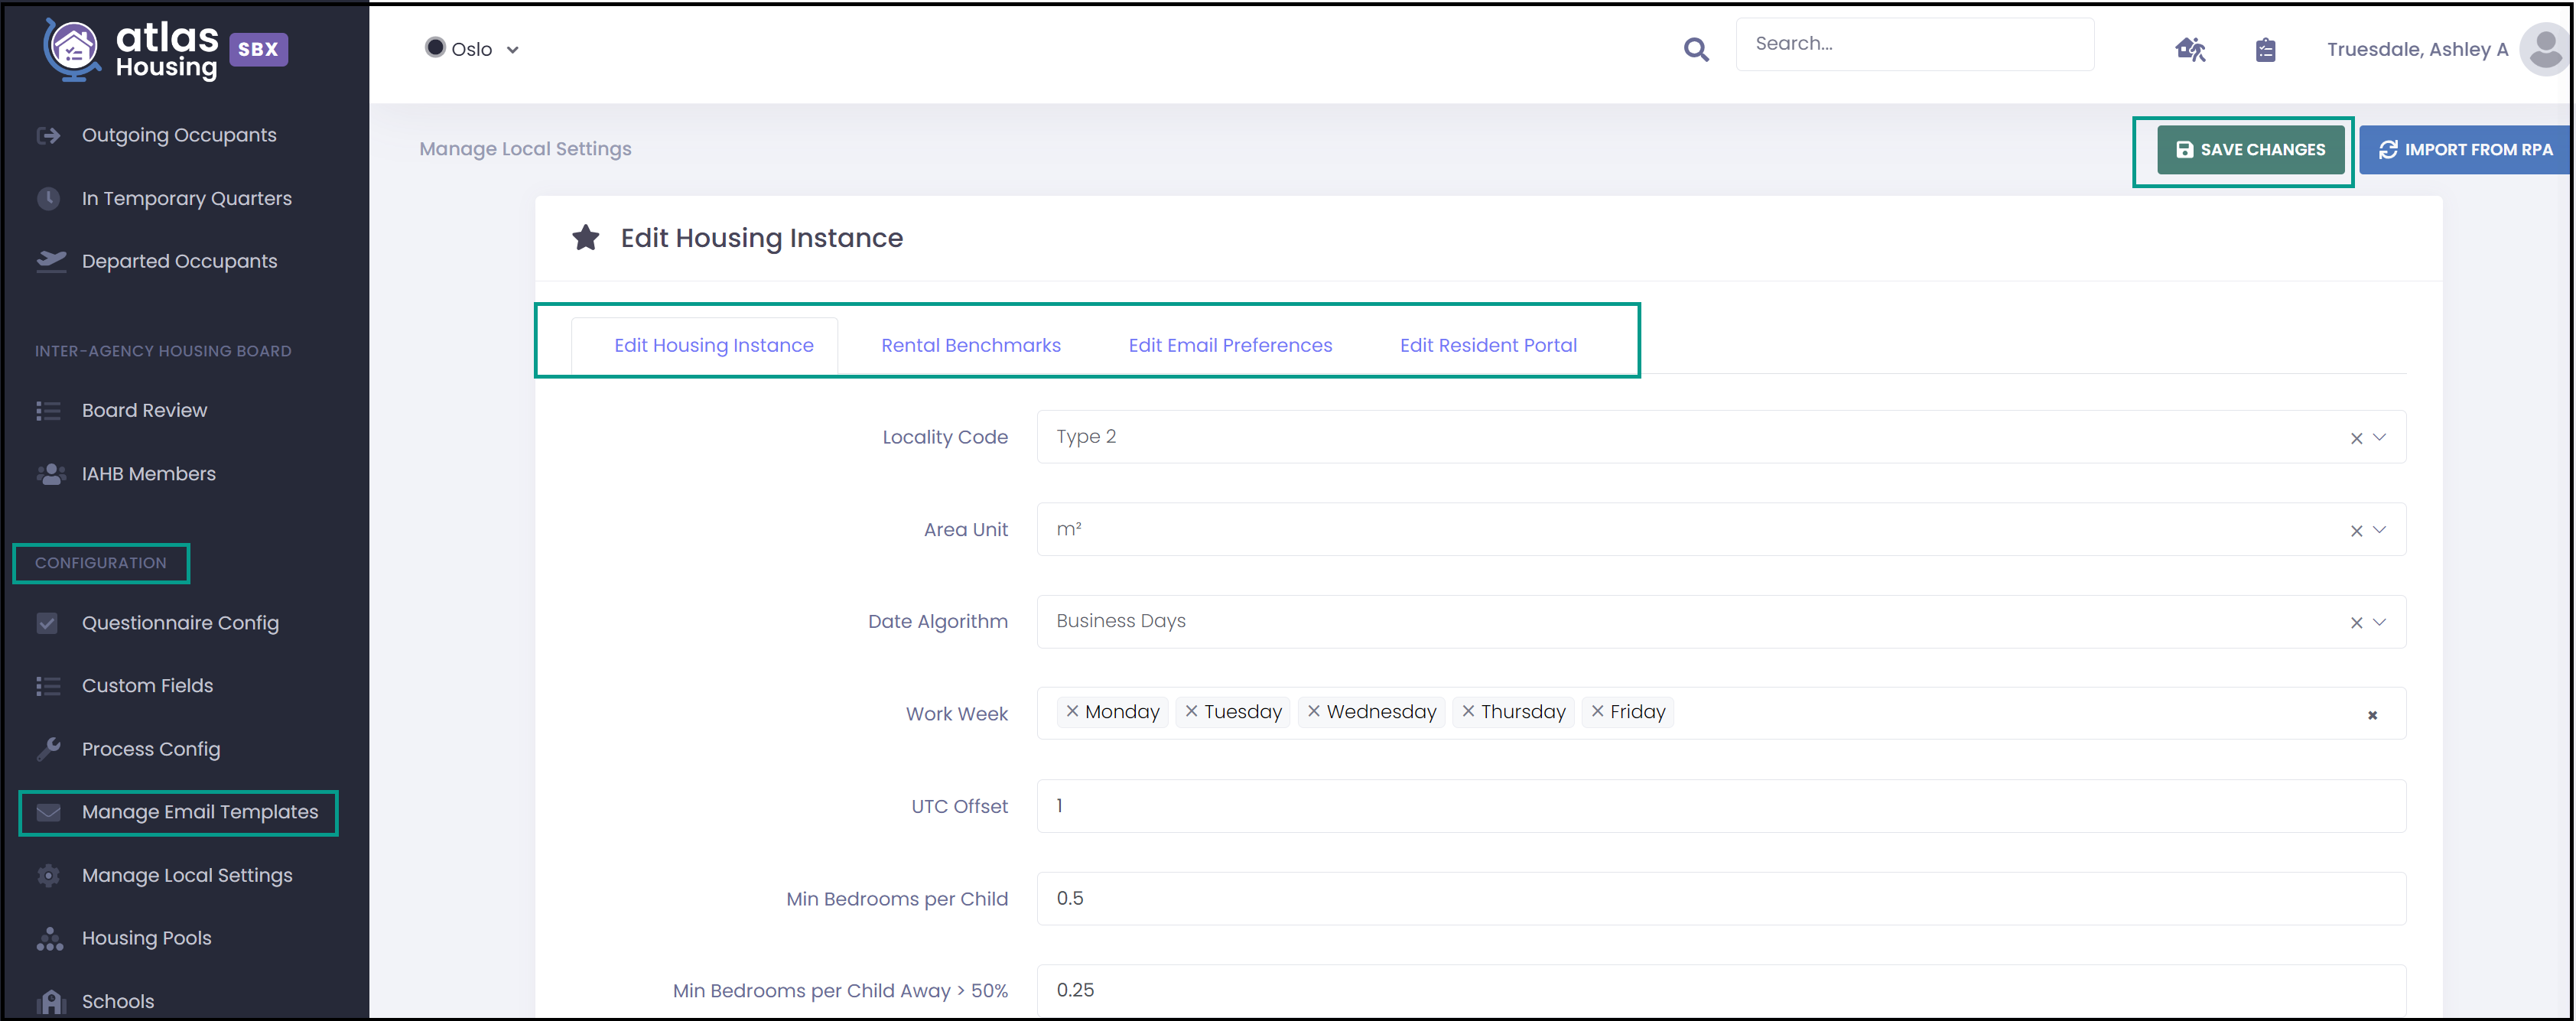Click the Departed Occupants plane icon

[50, 261]
